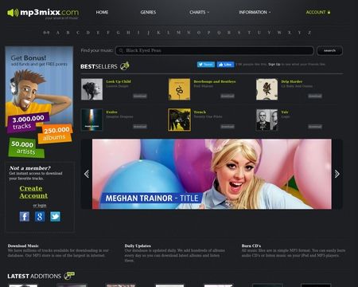Go to previous slide in banner carousel
This screenshot has width=358, height=287.
pos(87,174)
